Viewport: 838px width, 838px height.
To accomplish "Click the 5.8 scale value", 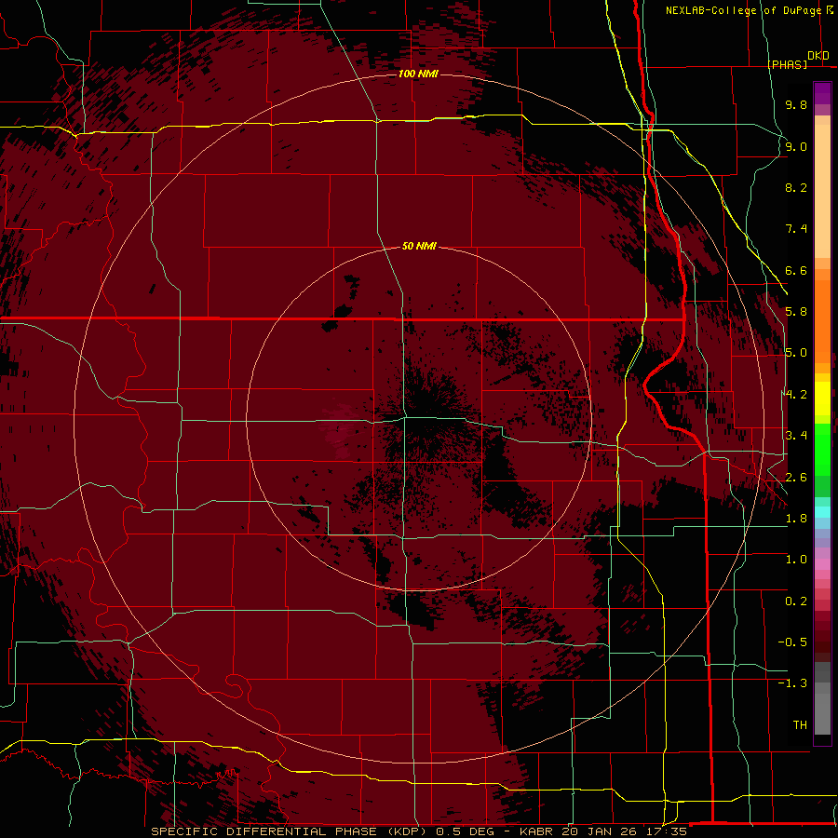I will 796,312.
